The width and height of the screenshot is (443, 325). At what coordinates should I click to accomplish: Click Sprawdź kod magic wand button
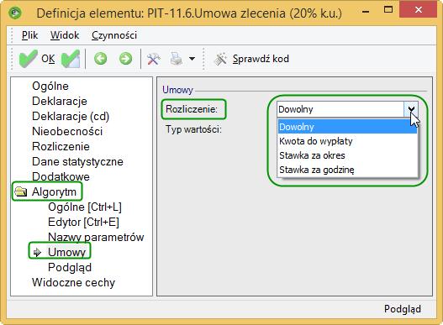coord(251,59)
